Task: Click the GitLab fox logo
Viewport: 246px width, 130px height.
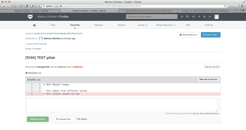Action: tap(30, 17)
